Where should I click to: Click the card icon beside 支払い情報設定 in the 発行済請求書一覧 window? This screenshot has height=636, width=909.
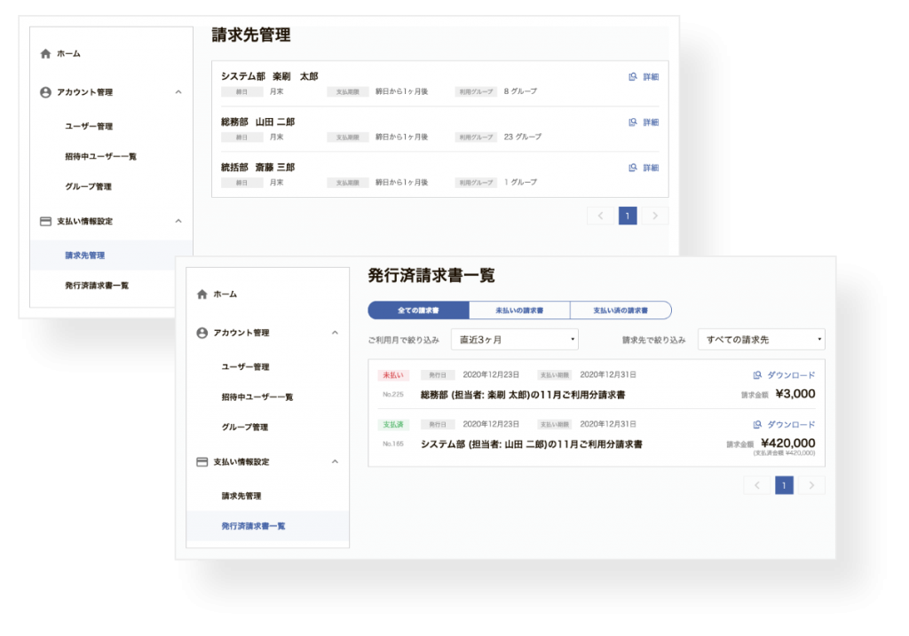coord(202,462)
